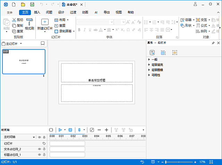Toggle eye icon on 主时间轴 row
Image resolution: width=222 pixels, height=165 pixels.
(39, 137)
